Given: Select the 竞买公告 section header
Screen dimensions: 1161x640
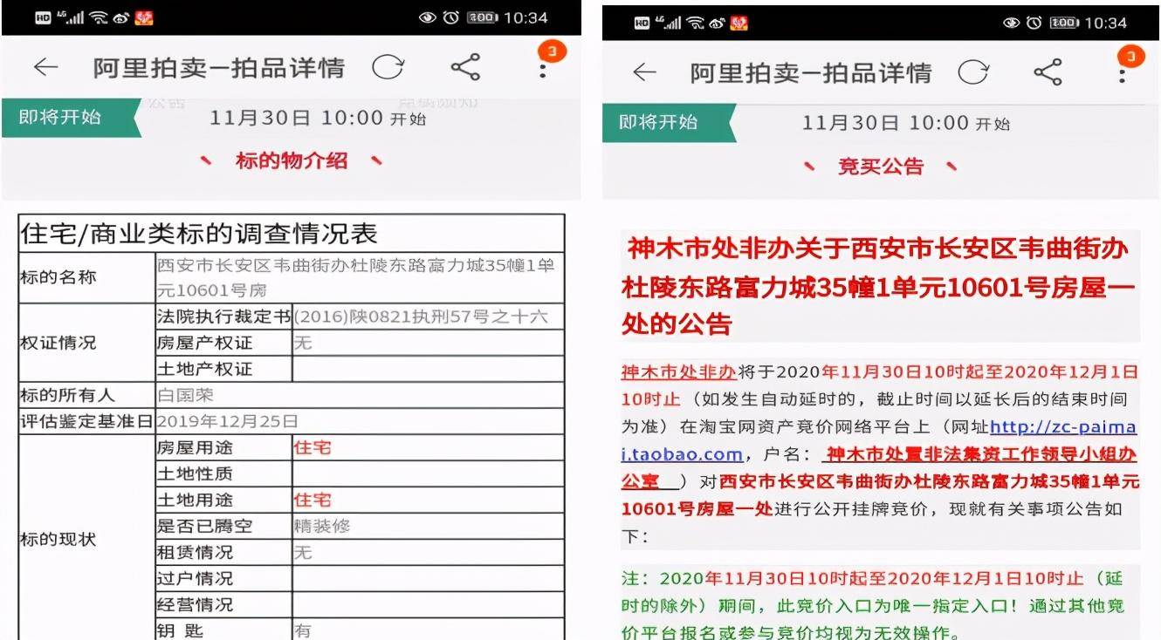Looking at the screenshot, I should click(880, 167).
